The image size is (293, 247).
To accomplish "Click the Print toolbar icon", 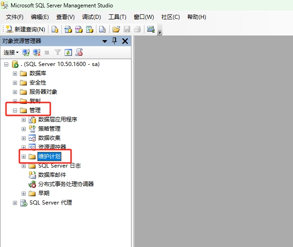I will point(138,29).
